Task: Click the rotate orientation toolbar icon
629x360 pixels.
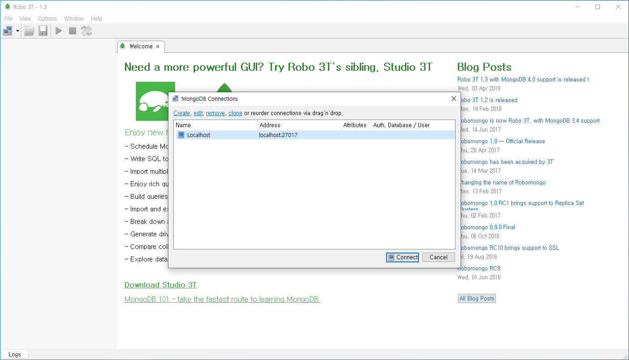Action: pos(86,31)
